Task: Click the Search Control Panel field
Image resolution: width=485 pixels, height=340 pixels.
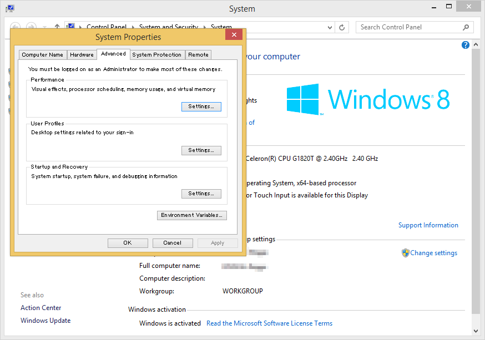Action: [x=415, y=27]
